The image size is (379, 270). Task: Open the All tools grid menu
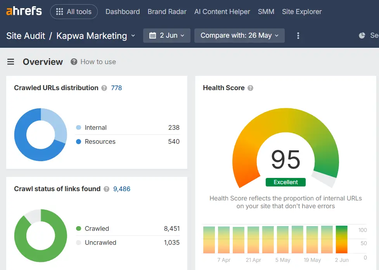coord(74,12)
